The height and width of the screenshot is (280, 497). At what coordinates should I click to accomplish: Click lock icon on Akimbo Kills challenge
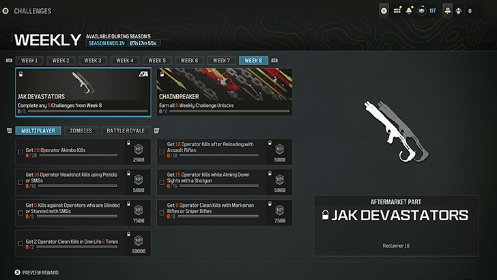point(128,143)
